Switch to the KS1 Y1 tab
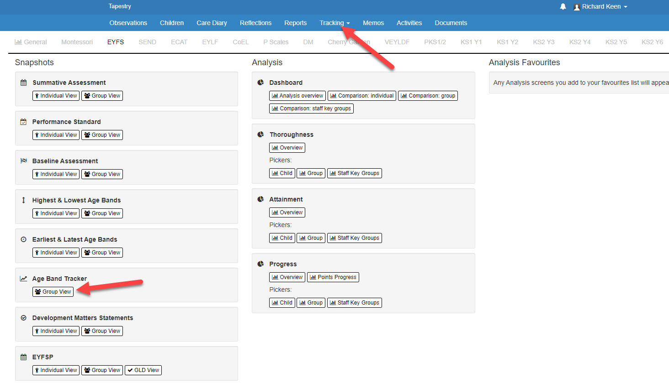The height and width of the screenshot is (388, 669). [471, 42]
